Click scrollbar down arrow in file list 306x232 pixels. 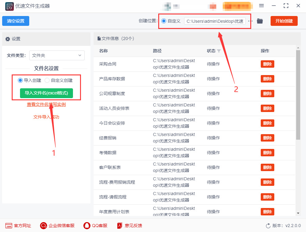(x=298, y=213)
